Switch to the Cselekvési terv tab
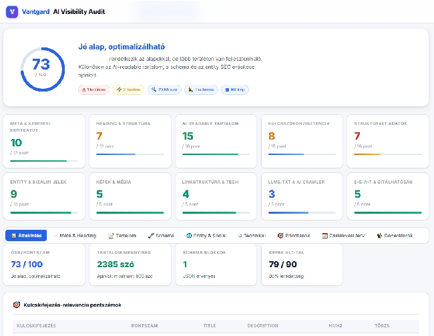434x336 pixels. coord(343,235)
